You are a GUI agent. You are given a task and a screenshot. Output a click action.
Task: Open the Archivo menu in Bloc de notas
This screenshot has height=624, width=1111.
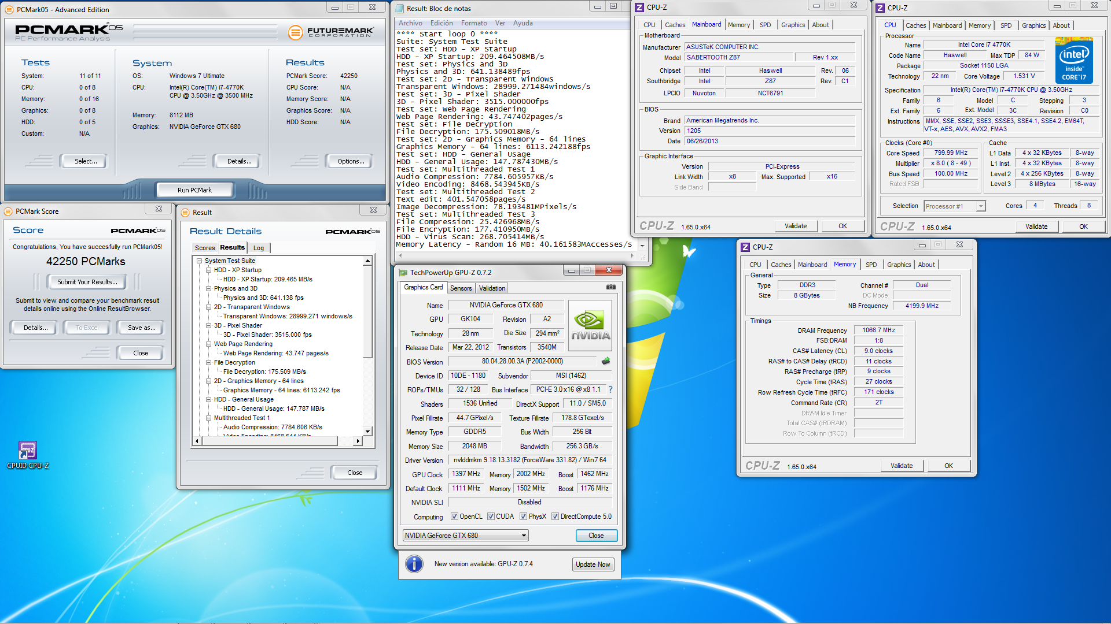(x=410, y=23)
